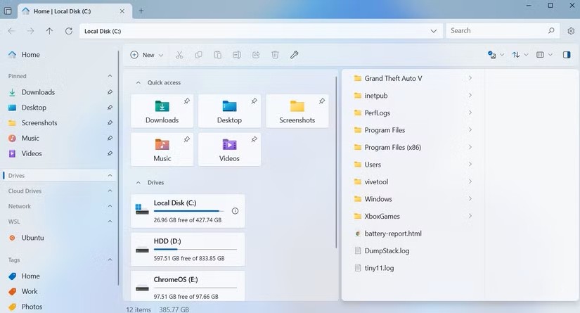The height and width of the screenshot is (313, 580).
Task: Add a new tab with plus button
Action: coord(141,11)
